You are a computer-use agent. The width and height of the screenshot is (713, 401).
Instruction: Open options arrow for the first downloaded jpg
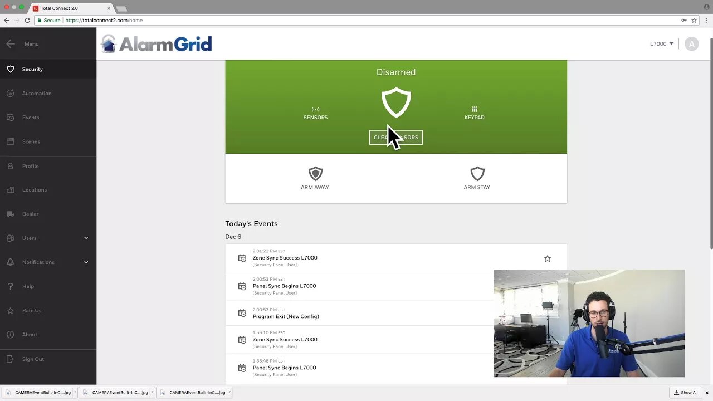(x=75, y=392)
